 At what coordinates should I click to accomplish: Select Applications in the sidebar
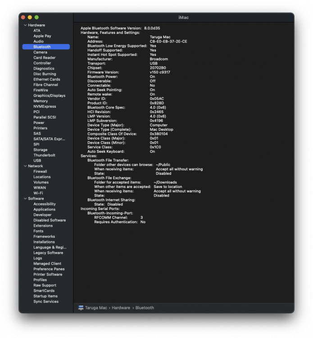coord(45,209)
